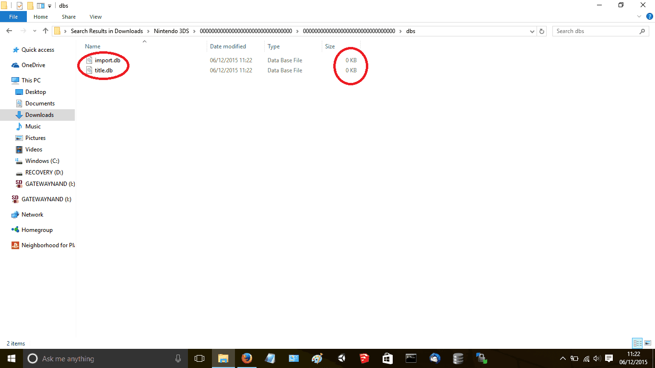Click the magnifier icon in the search box

642,31
